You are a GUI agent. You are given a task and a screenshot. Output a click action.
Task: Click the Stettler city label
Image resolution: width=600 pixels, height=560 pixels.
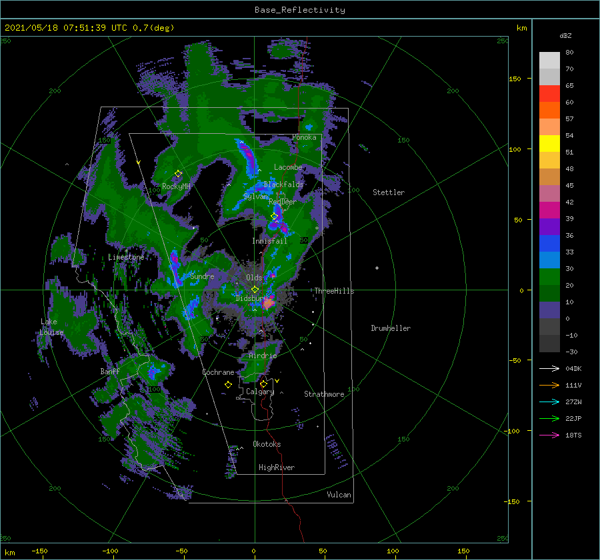(x=389, y=192)
